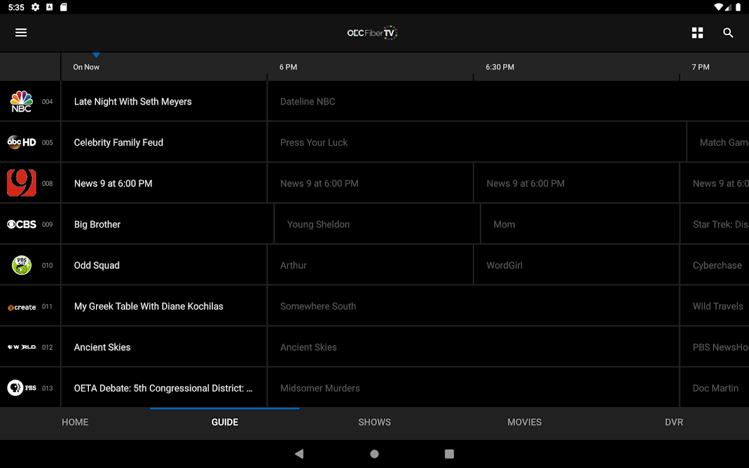Open Late Night With Seth Meyers
Image resolution: width=749 pixels, height=468 pixels.
click(x=164, y=101)
